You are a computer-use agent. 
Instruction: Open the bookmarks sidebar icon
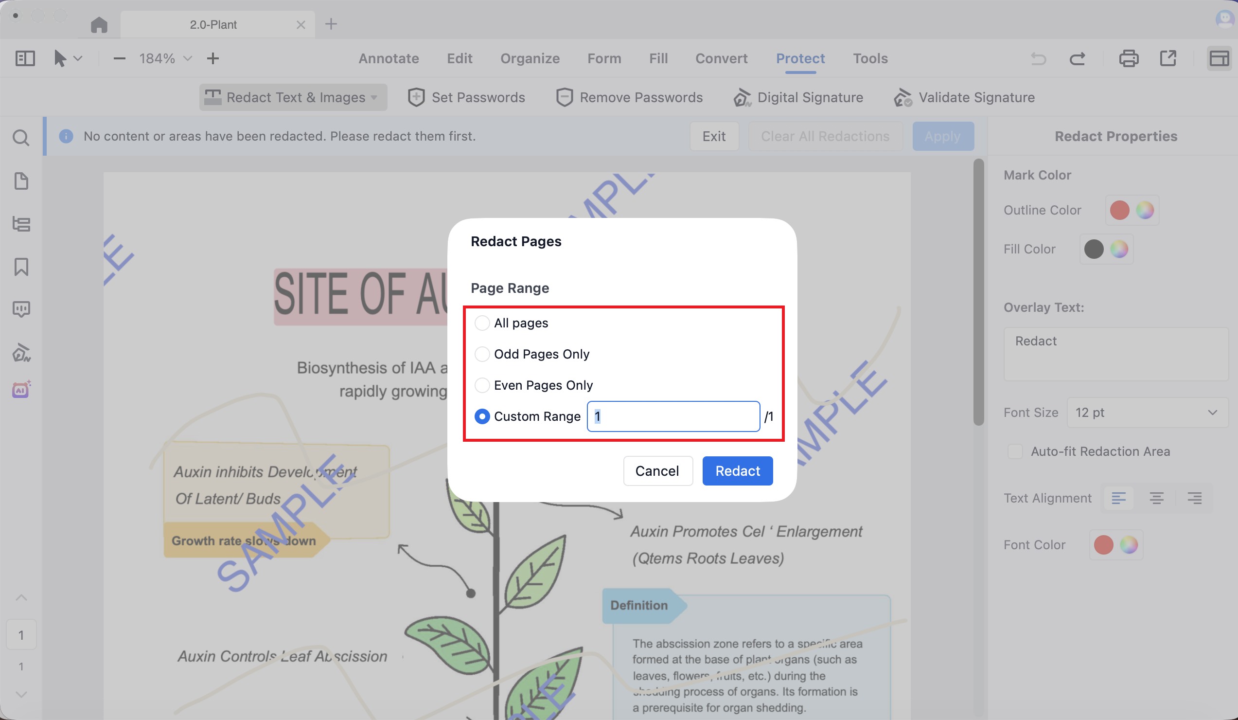tap(21, 267)
